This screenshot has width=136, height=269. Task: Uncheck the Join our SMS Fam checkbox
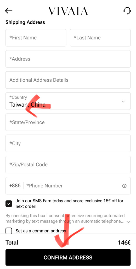point(9,204)
